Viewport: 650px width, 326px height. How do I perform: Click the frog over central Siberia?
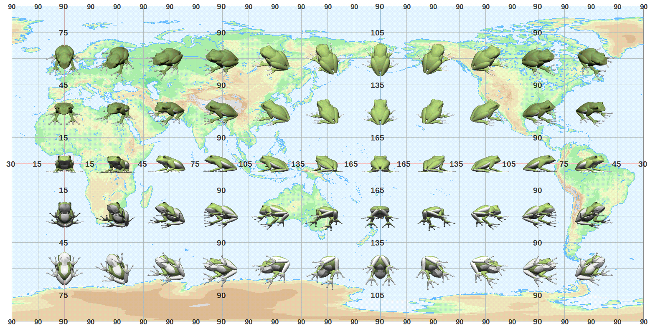coord(221,59)
